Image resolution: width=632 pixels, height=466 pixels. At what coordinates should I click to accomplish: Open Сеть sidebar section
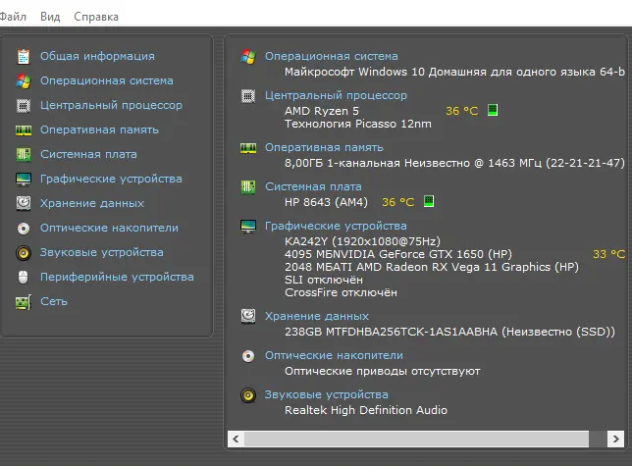tap(54, 301)
